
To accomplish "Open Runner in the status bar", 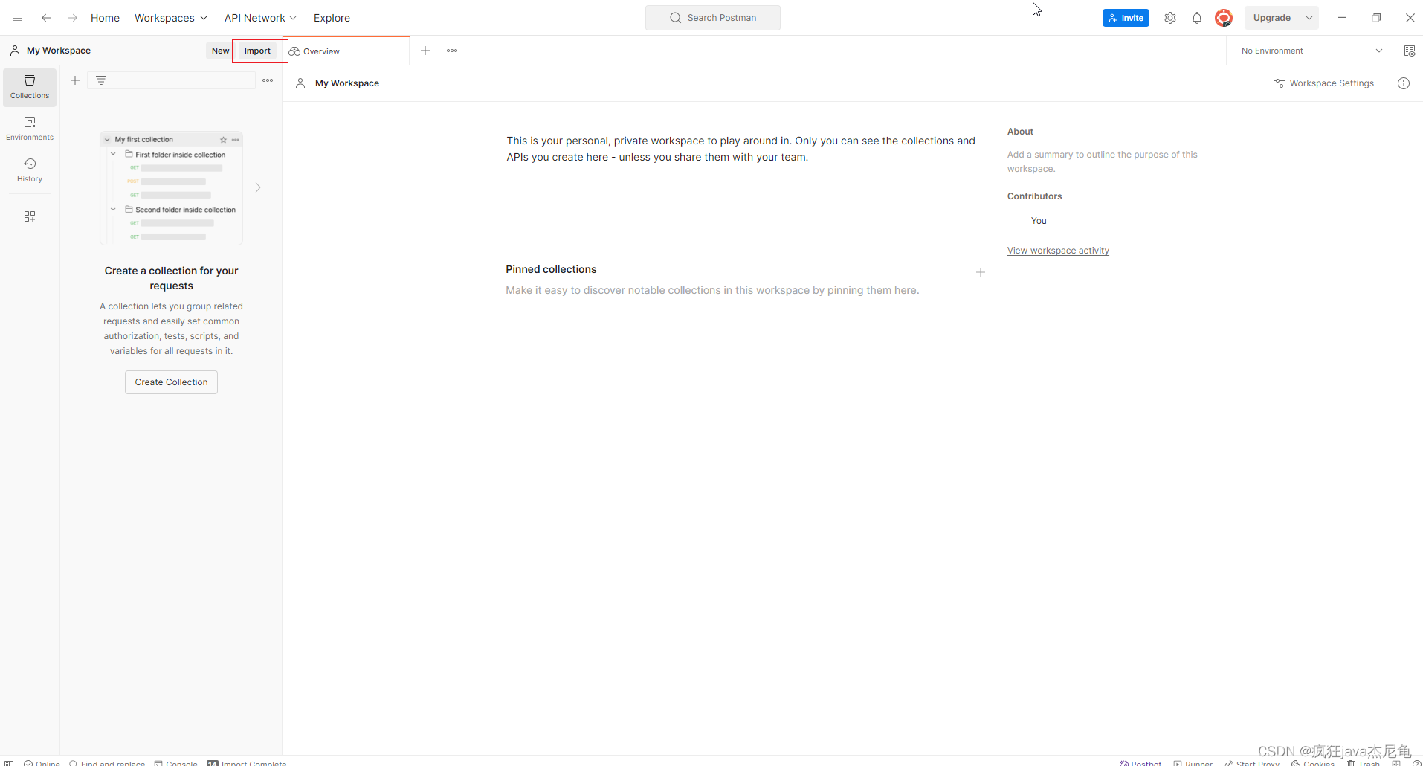I will point(1193,763).
